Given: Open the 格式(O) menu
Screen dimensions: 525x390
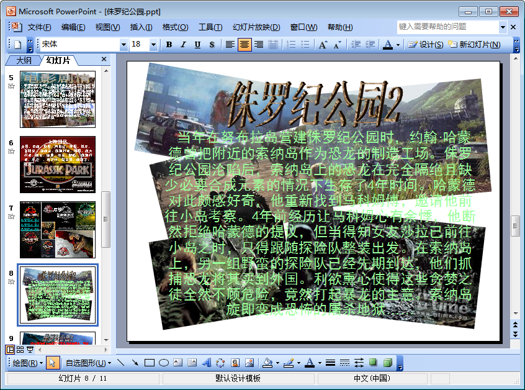Looking at the screenshot, I should (x=175, y=27).
